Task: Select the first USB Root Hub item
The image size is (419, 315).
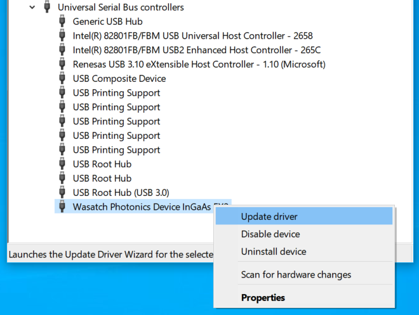Action: coord(102,164)
